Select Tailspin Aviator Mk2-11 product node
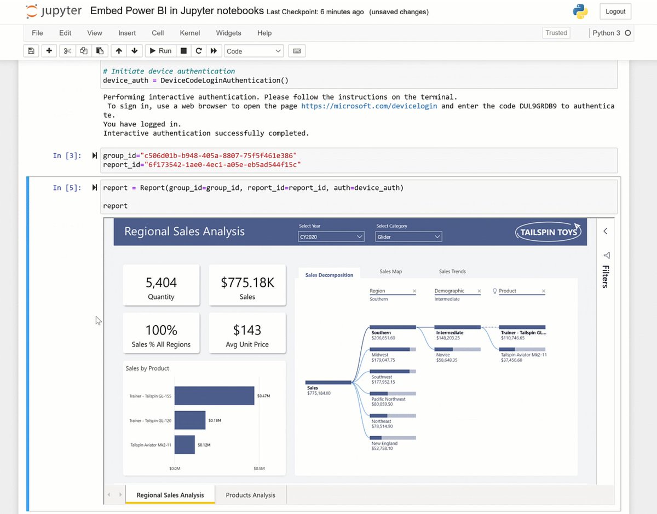The width and height of the screenshot is (657, 514). coord(523,355)
